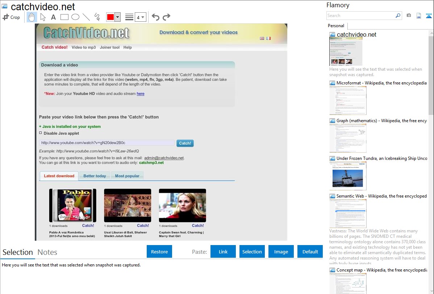
Task: Switch to the Notes tab
Action: click(47, 252)
